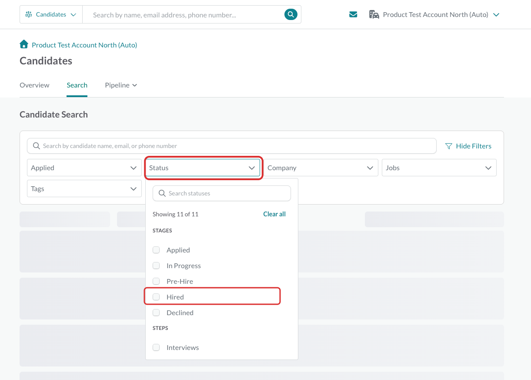Switch to the Overview tab
Viewport: 531px width, 380px height.
coord(34,85)
